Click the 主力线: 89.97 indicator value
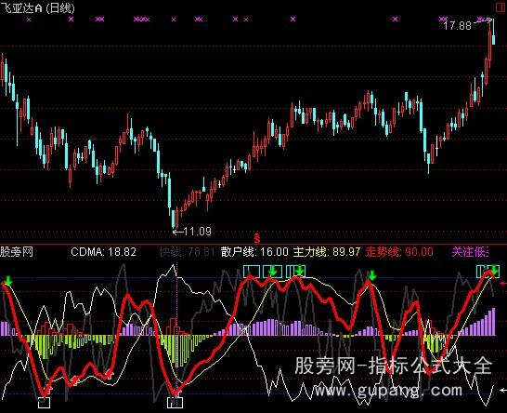Image resolution: width=507 pixels, height=413 pixels. click(x=327, y=252)
